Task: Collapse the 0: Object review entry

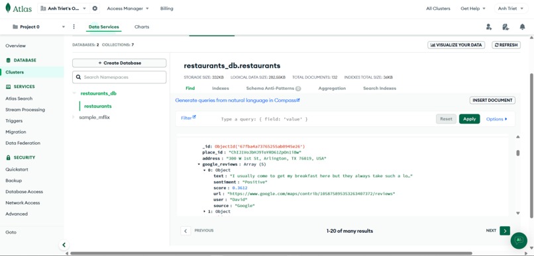Action: [x=205, y=170]
